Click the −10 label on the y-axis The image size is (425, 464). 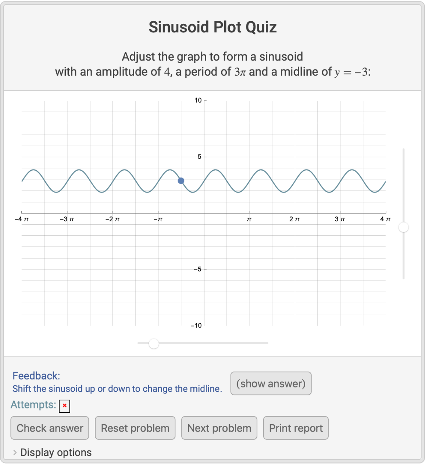[196, 325]
